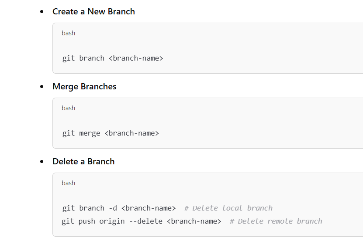Click the <branch-name> placeholder in the git merge command
Image resolution: width=363 pixels, height=238 pixels.
coord(131,133)
